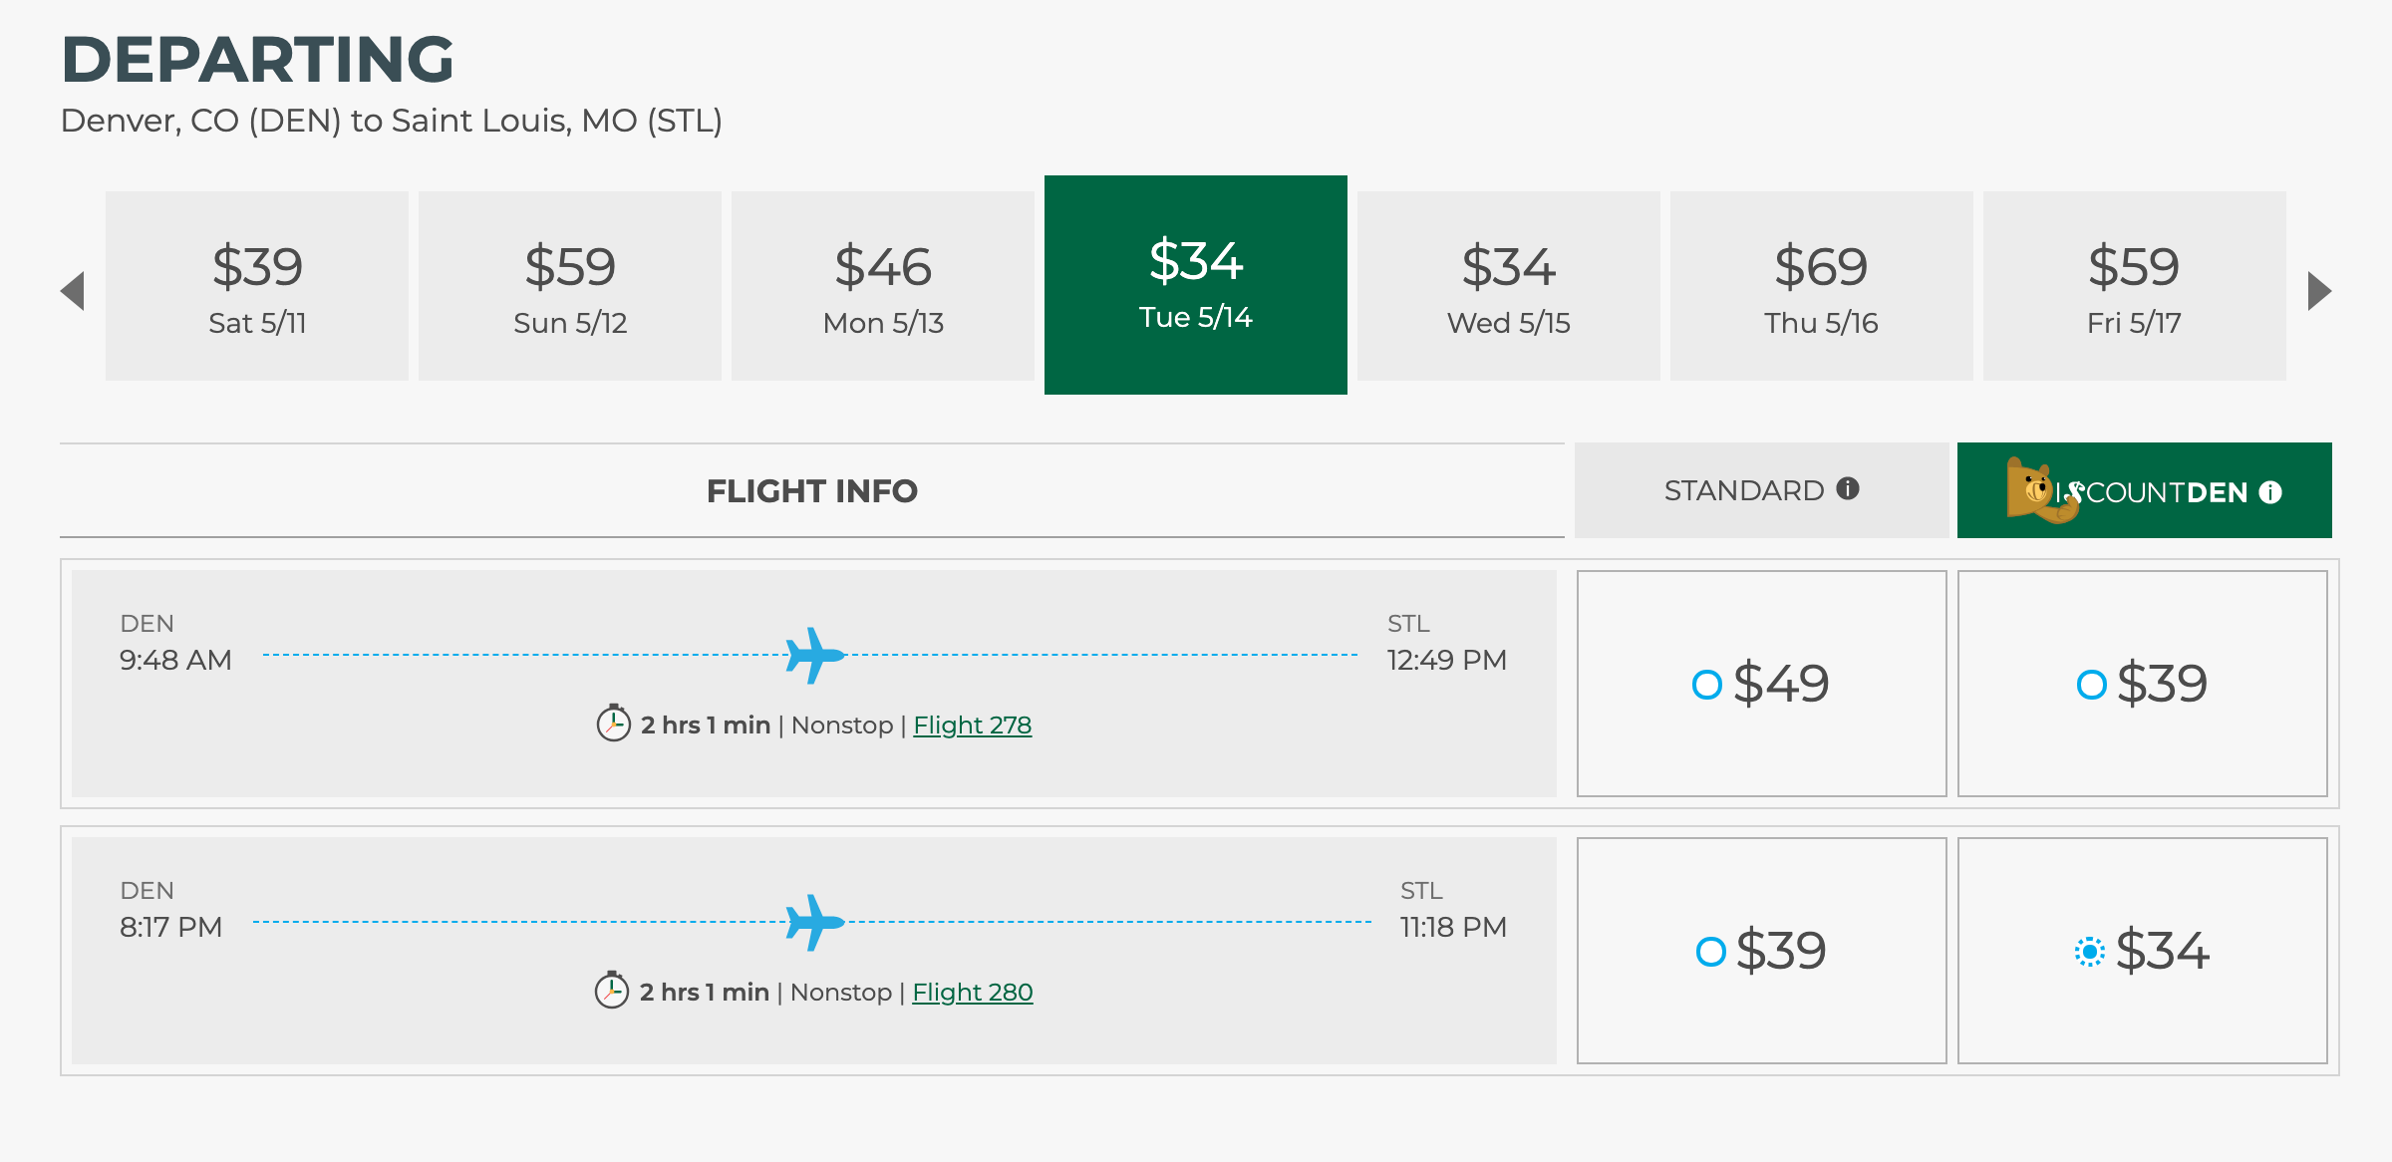Image resolution: width=2392 pixels, height=1162 pixels.
Task: Select Mon 5/13 $46 date tile
Action: 882,286
